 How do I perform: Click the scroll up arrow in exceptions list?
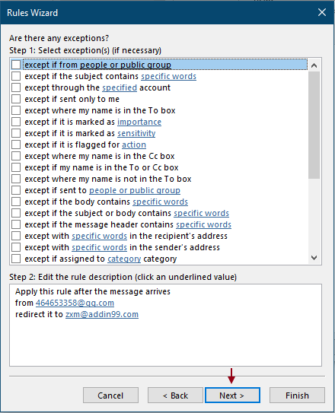tap(314, 65)
